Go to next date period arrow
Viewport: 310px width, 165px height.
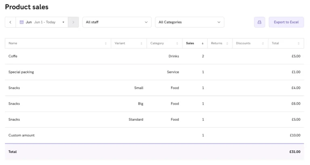click(x=73, y=22)
